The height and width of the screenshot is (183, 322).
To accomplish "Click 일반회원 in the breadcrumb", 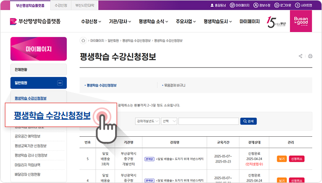I will [x=113, y=40].
